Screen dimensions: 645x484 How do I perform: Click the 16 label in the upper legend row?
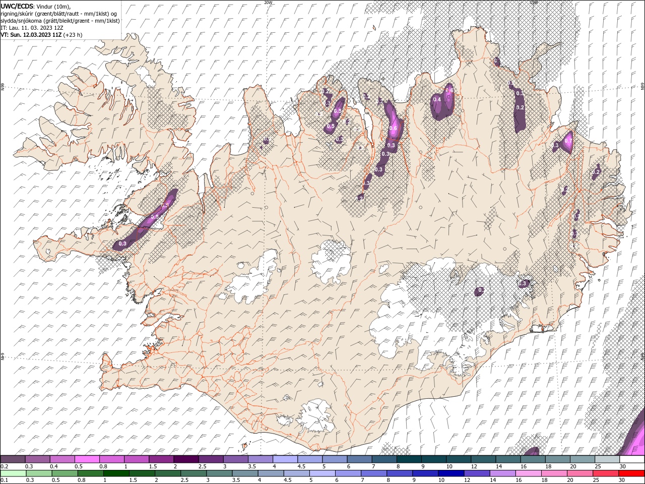pyautogui.click(x=524, y=466)
